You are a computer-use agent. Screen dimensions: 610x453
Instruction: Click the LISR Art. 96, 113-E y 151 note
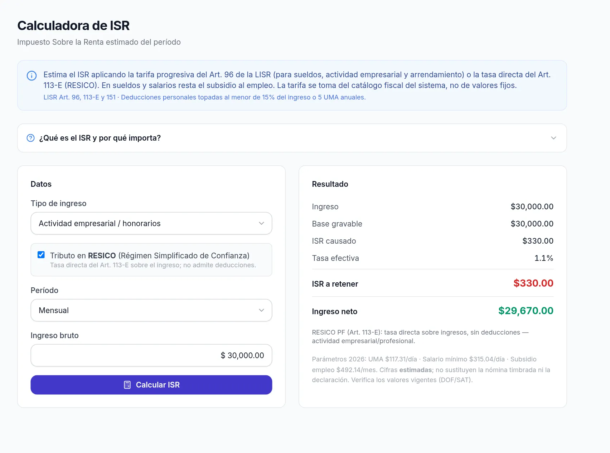(204, 97)
